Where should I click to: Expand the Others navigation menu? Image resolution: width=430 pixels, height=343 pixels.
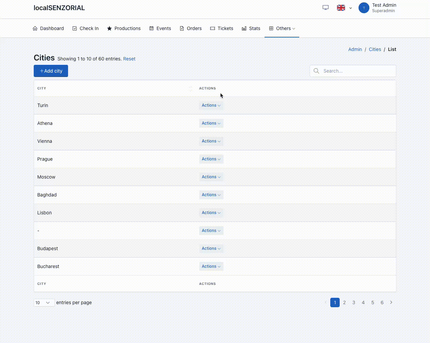tap(282, 28)
